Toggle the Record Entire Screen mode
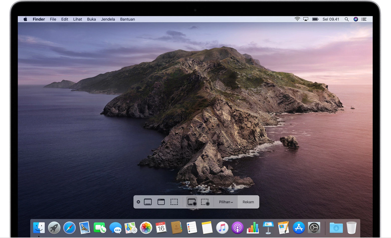 (x=191, y=202)
